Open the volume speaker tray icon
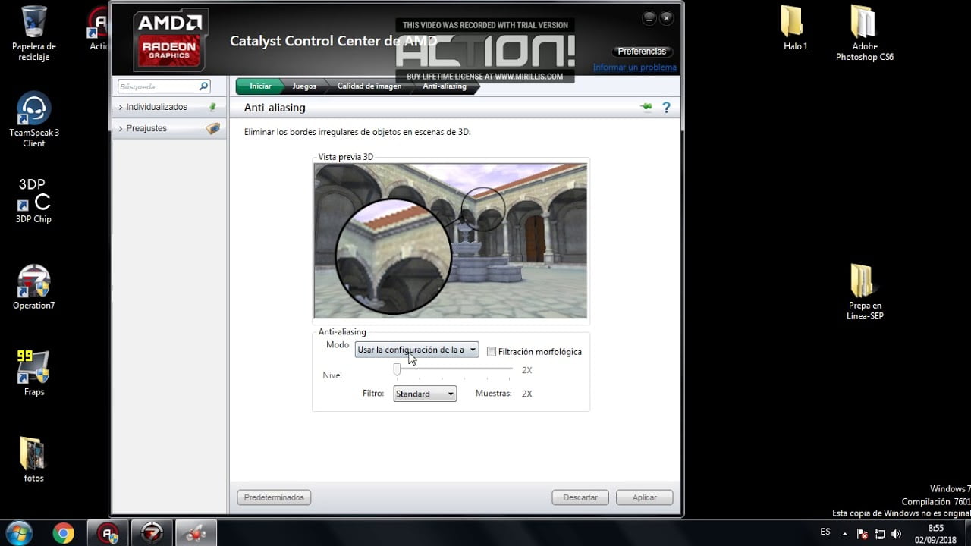The width and height of the screenshot is (971, 546). coord(895,533)
